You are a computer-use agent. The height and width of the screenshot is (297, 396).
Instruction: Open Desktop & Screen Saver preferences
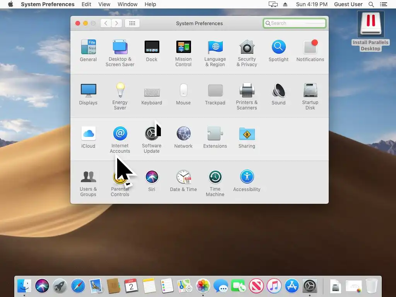coord(120,53)
